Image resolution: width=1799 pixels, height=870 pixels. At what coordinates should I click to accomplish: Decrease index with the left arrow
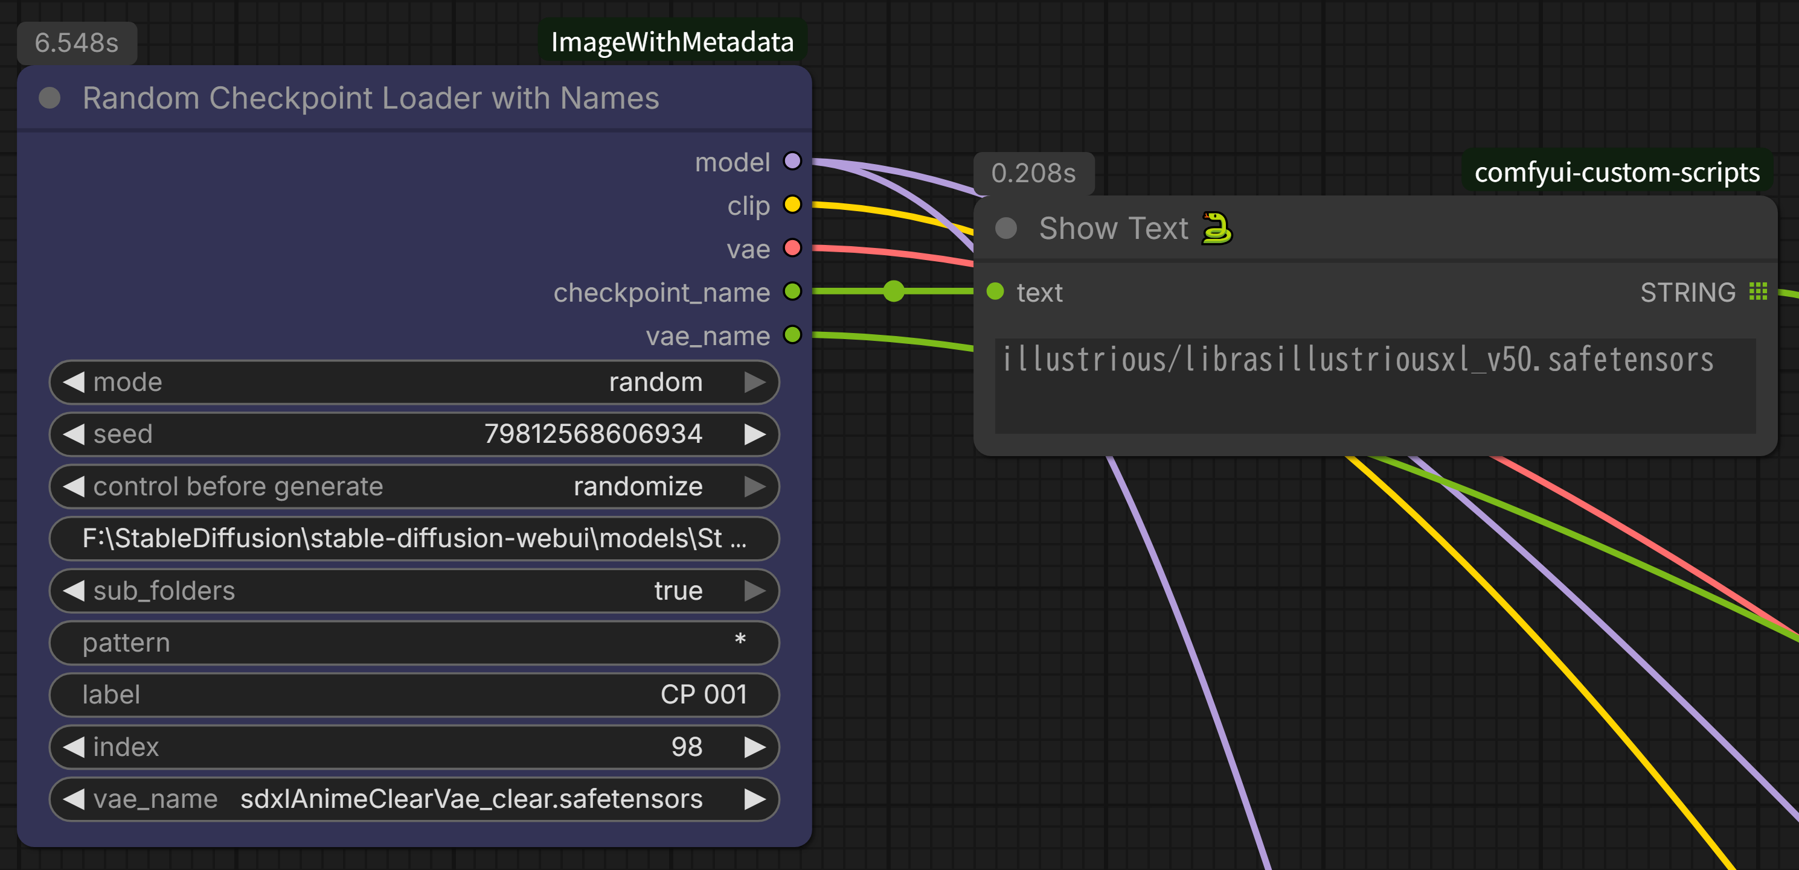pos(73,746)
